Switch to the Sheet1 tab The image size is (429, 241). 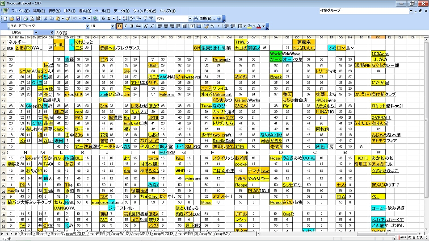tap(26, 234)
